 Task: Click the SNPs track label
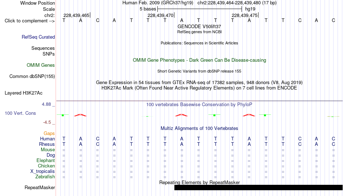click(x=49, y=54)
